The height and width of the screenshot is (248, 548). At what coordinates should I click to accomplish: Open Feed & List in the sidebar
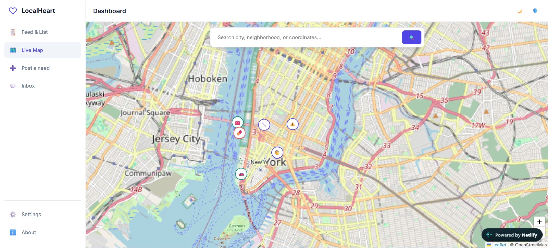pyautogui.click(x=43, y=32)
